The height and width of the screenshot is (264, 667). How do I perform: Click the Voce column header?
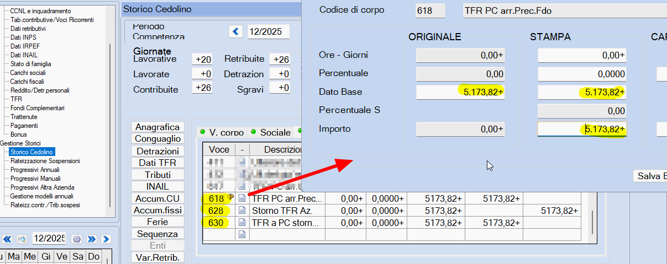[219, 149]
